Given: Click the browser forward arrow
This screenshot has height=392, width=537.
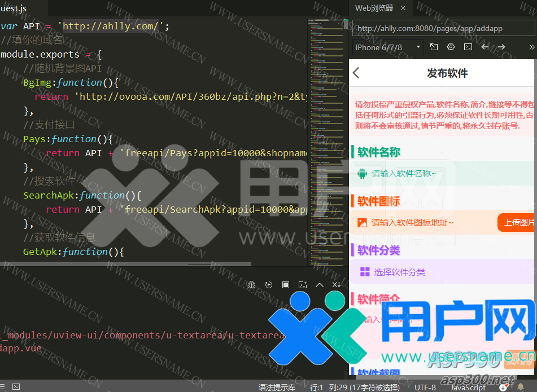Looking at the screenshot, I should tap(501, 47).
